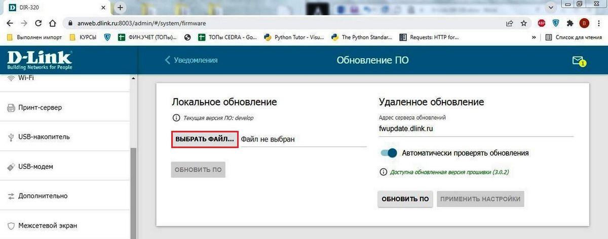Share this page via share icon

[x=509, y=23]
